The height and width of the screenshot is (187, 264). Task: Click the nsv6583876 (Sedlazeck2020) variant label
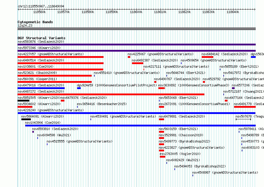[x=41, y=42]
